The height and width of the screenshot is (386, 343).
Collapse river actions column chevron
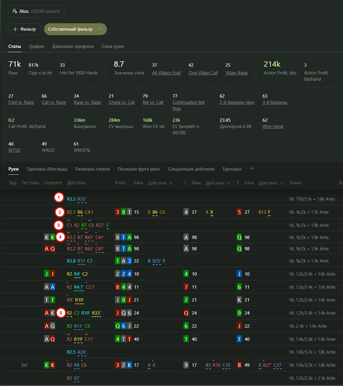[x=282, y=183]
